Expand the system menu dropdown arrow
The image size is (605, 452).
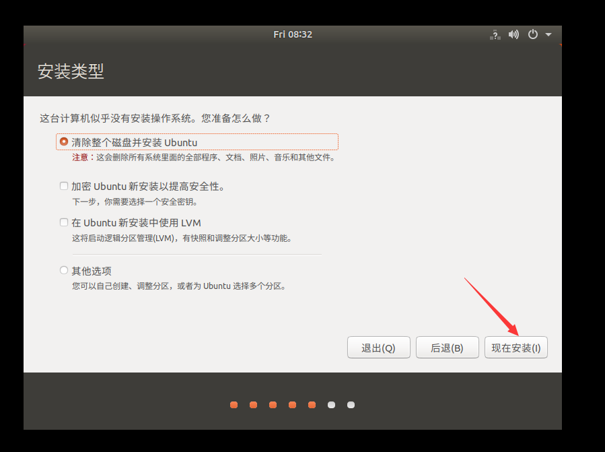pyautogui.click(x=548, y=35)
